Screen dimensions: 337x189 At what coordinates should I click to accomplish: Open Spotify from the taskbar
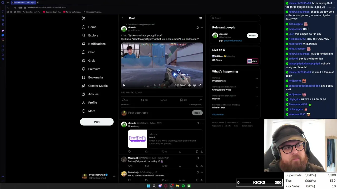pyautogui.click(x=183, y=186)
